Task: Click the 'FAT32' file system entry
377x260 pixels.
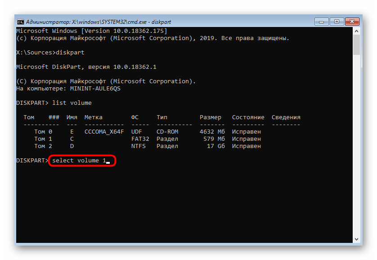Action: [x=140, y=139]
